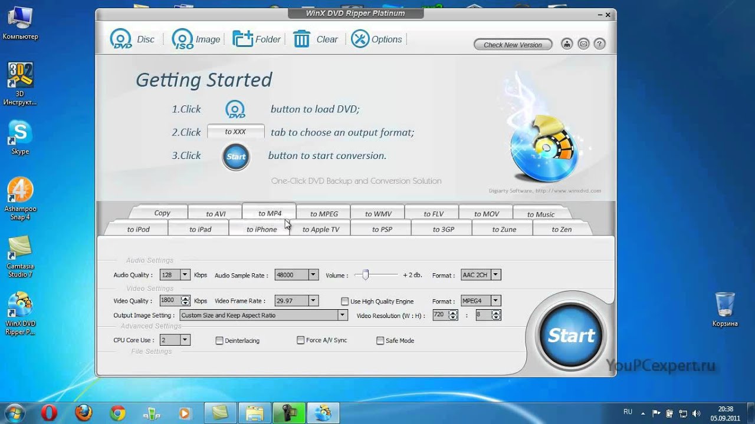Click the Check New Version button
Screen dimensions: 755x424
(x=513, y=45)
